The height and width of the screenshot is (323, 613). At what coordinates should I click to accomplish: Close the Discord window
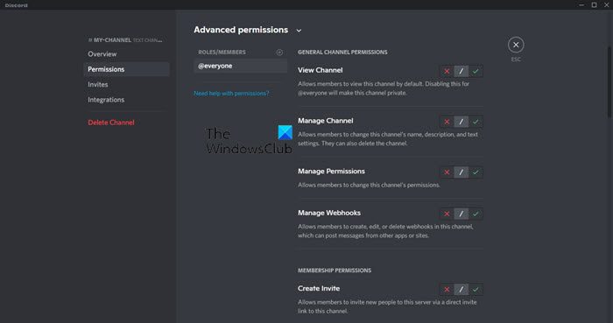[x=606, y=5]
